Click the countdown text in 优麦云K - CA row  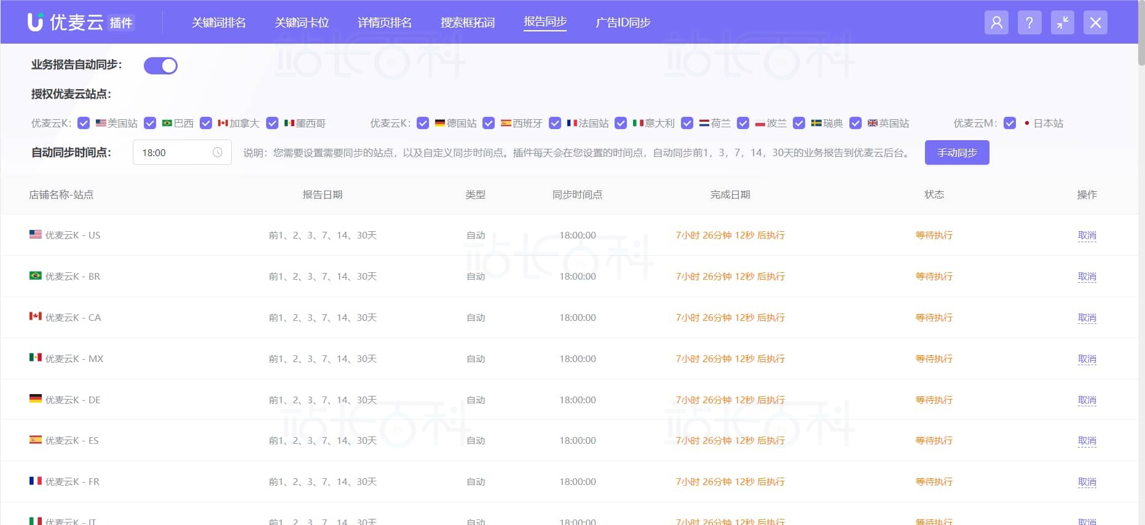730,317
